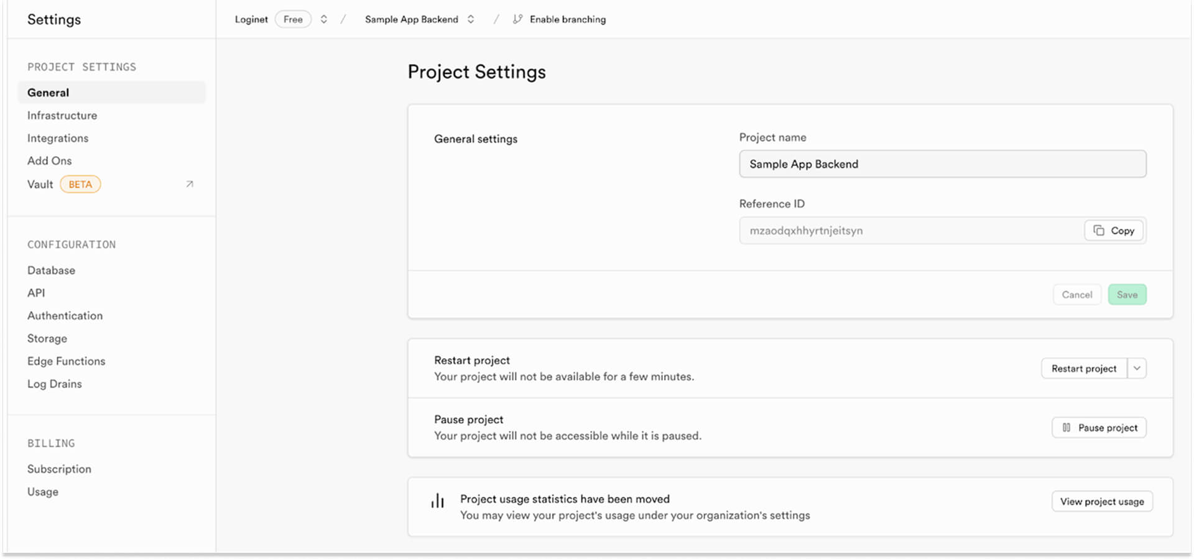This screenshot has width=1194, height=559.
Task: Click Enable branching in the top bar
Action: point(568,19)
